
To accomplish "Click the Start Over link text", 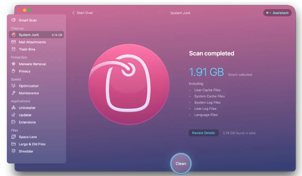I will 85,13.
